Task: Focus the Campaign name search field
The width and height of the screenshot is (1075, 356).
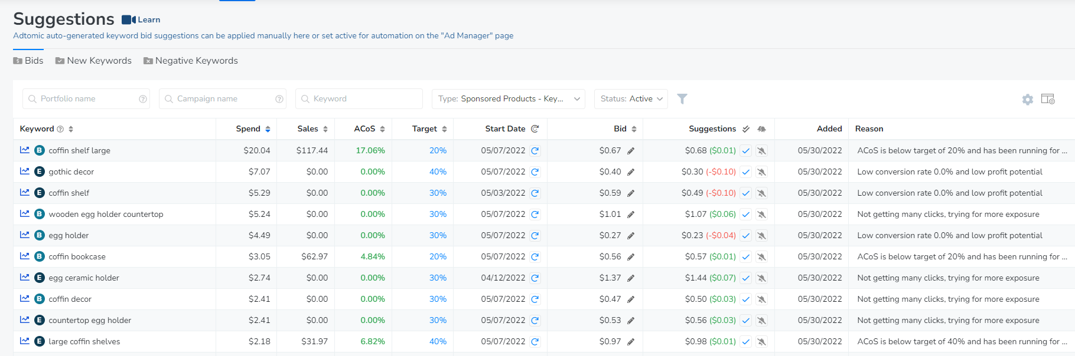Action: (x=222, y=99)
